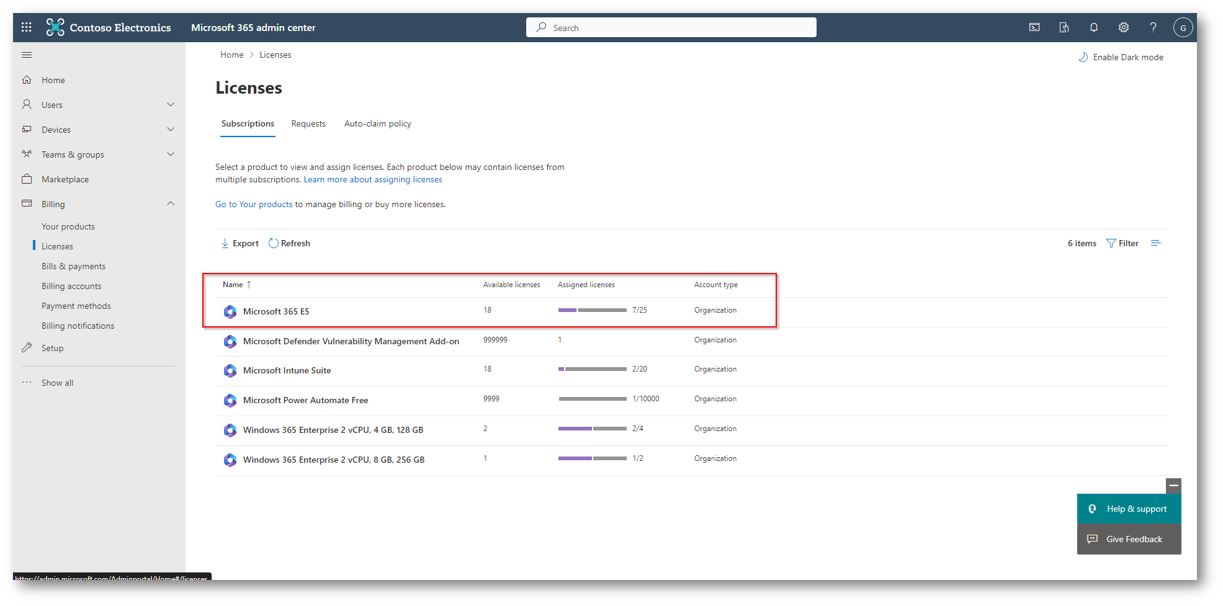Open the help question mark icon

click(x=1153, y=27)
